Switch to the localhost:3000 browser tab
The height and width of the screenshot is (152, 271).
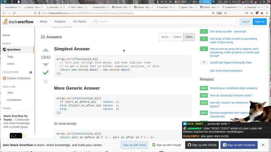click(99, 7)
